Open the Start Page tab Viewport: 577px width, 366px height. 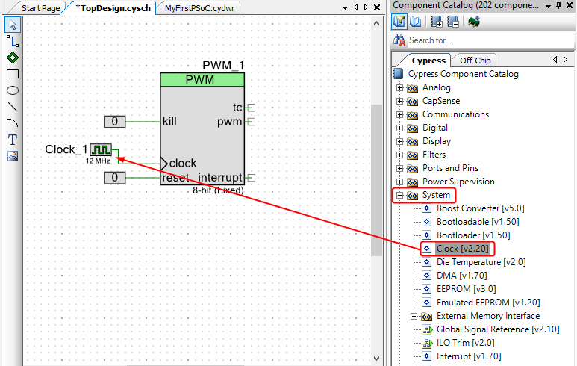(x=40, y=8)
